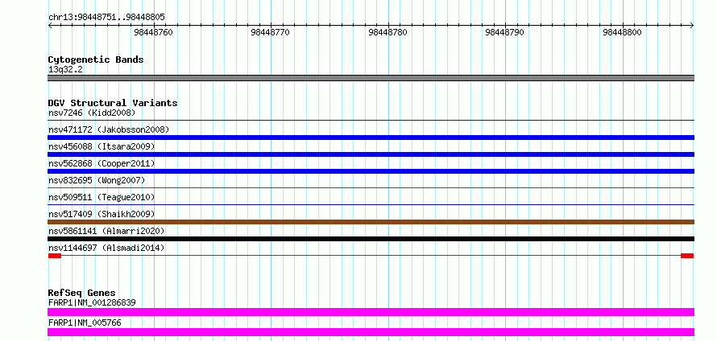Screen dimensions: 717x341
Task: Click the nsv509511 (Teague2010) label
Action: (x=101, y=197)
